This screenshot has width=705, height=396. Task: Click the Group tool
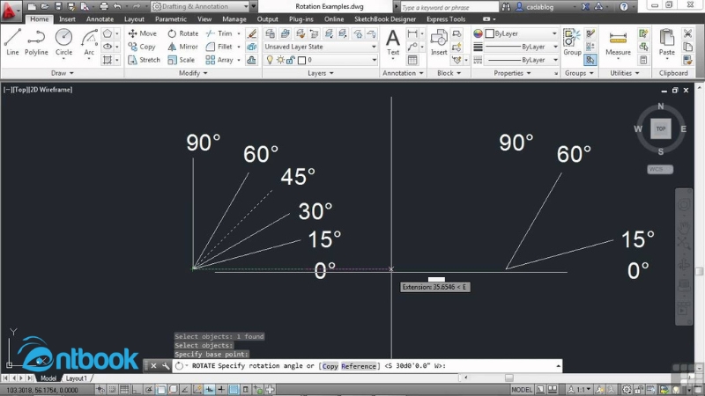[x=572, y=42]
